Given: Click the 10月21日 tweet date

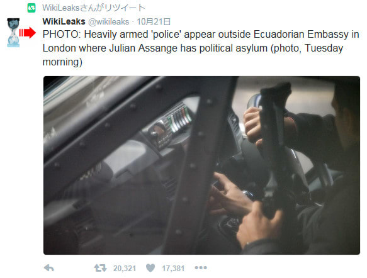Looking at the screenshot, I should (154, 22).
